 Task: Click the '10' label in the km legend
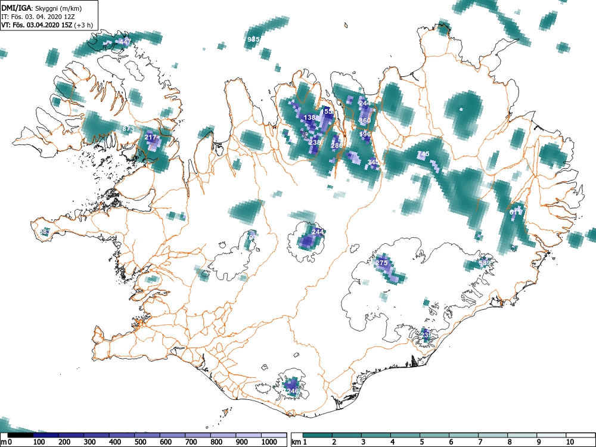click(570, 442)
